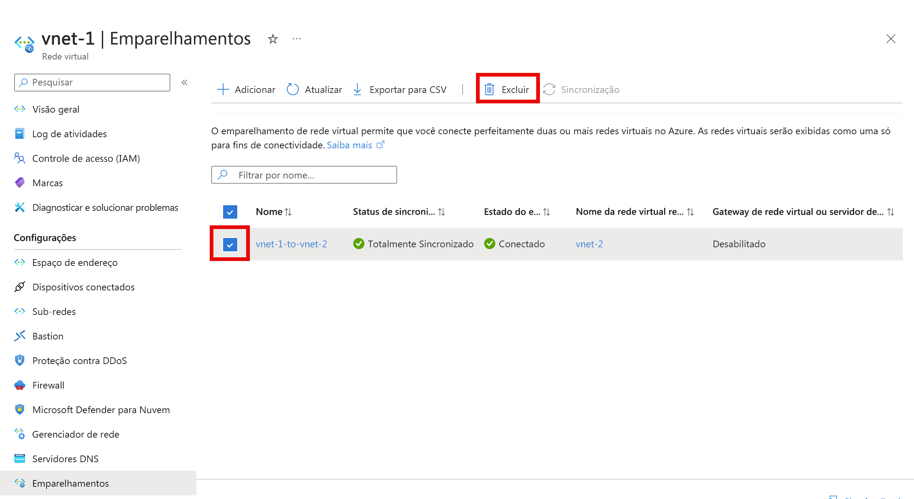This screenshot has height=499, width=914.
Task: Click the Emparelhamentos sidebar icon
Action: [20, 483]
